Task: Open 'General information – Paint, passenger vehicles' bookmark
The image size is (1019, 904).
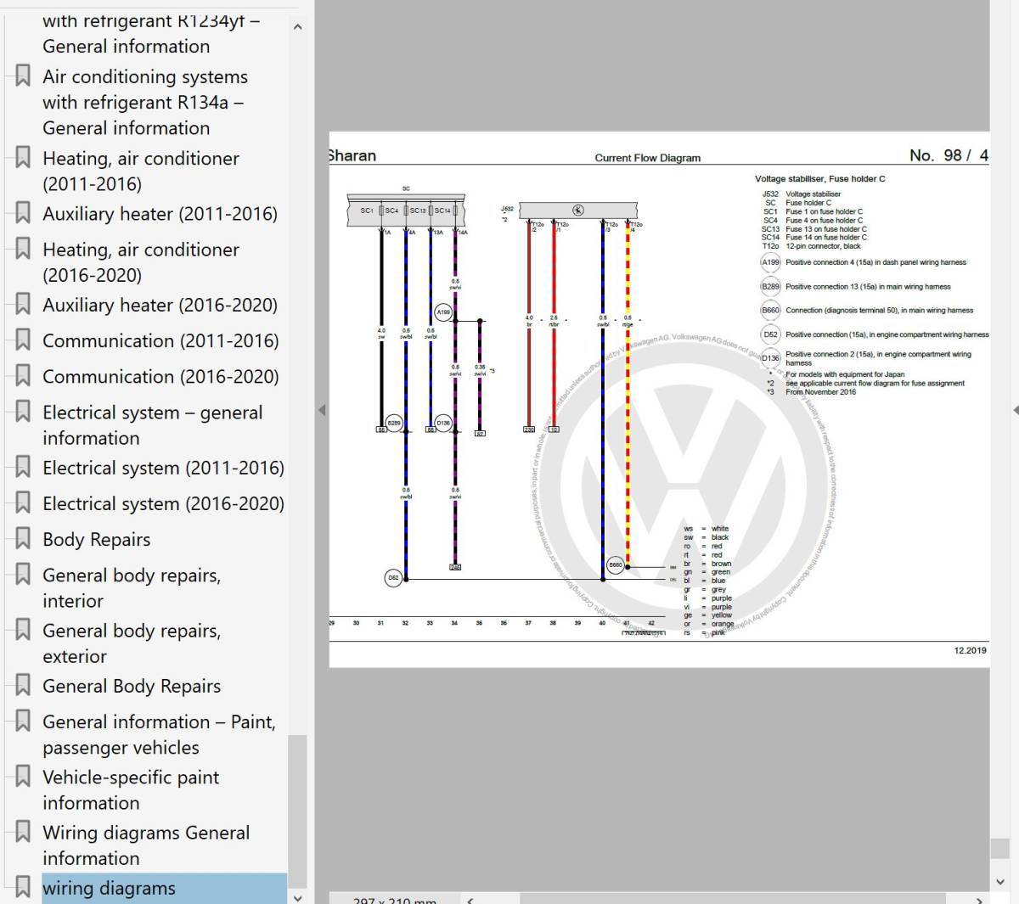Action: pyautogui.click(x=159, y=735)
